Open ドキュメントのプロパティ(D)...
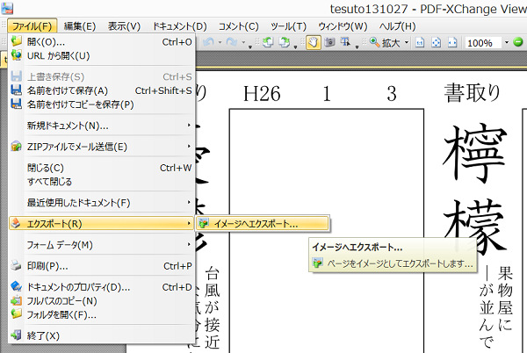Screen dimensions: 527x353 102,287
